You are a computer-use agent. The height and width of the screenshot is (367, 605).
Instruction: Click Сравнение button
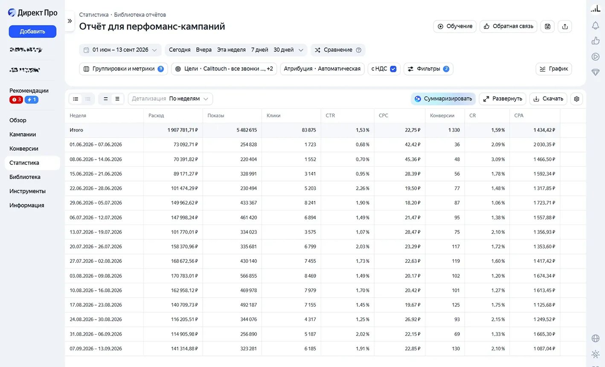pos(338,50)
